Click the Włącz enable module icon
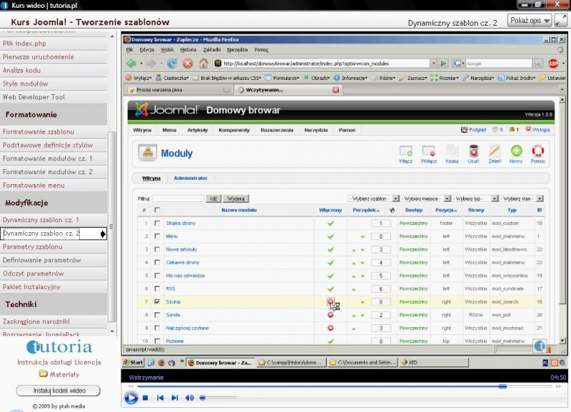This screenshot has width=571, height=412. [x=405, y=152]
